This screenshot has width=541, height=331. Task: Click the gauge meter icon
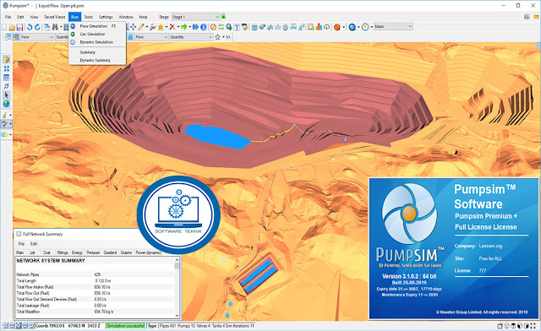click(x=326, y=27)
